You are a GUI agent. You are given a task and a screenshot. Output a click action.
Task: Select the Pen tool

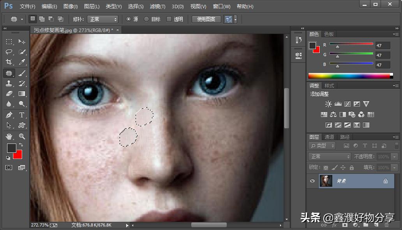(x=9, y=115)
